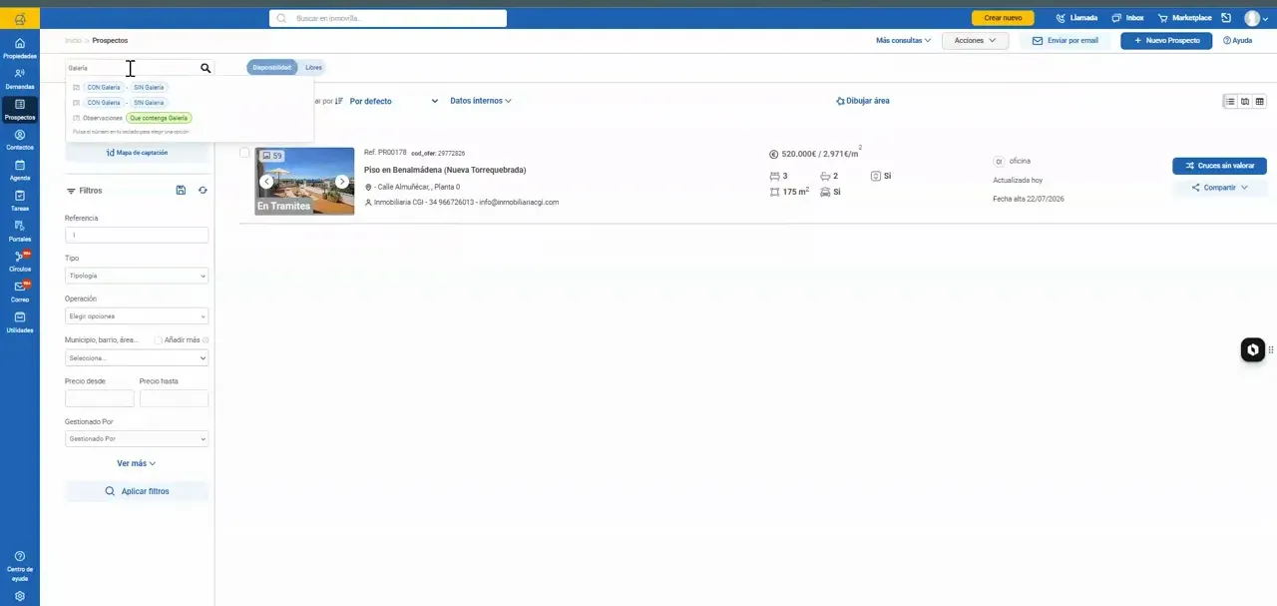Click the Cruces sin valorar button
Image resolution: width=1277 pixels, height=606 pixels.
(1219, 166)
